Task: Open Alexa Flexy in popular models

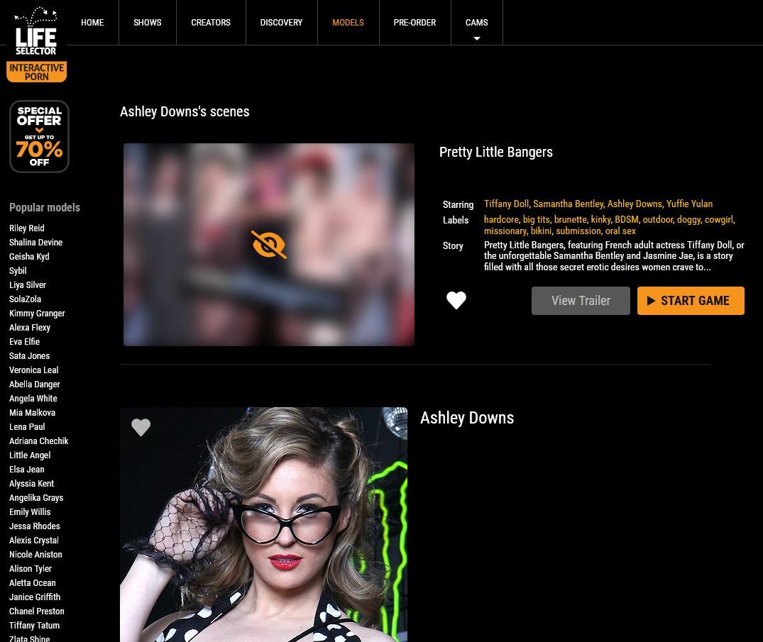Action: (30, 327)
